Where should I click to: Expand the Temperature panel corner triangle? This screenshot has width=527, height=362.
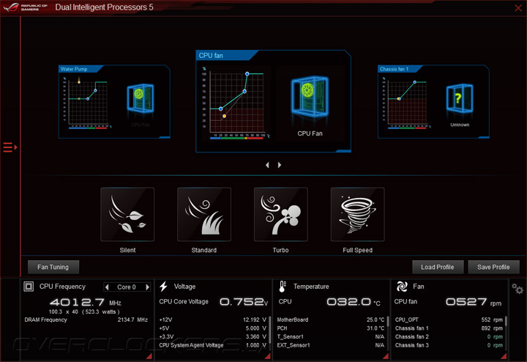coord(386,356)
